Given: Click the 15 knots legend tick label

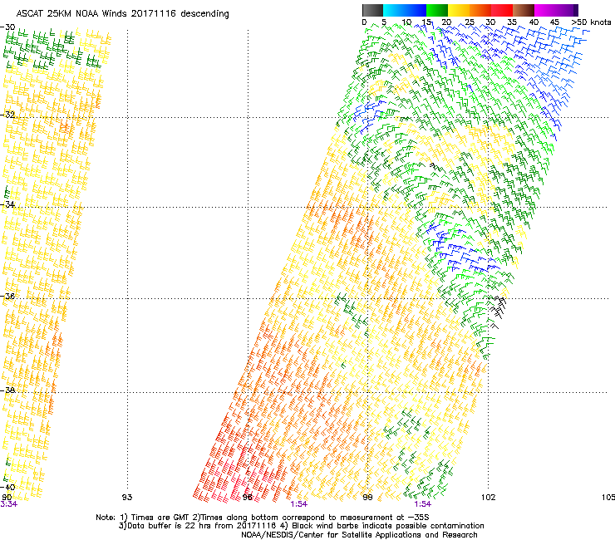Looking at the screenshot, I should coord(426,22).
